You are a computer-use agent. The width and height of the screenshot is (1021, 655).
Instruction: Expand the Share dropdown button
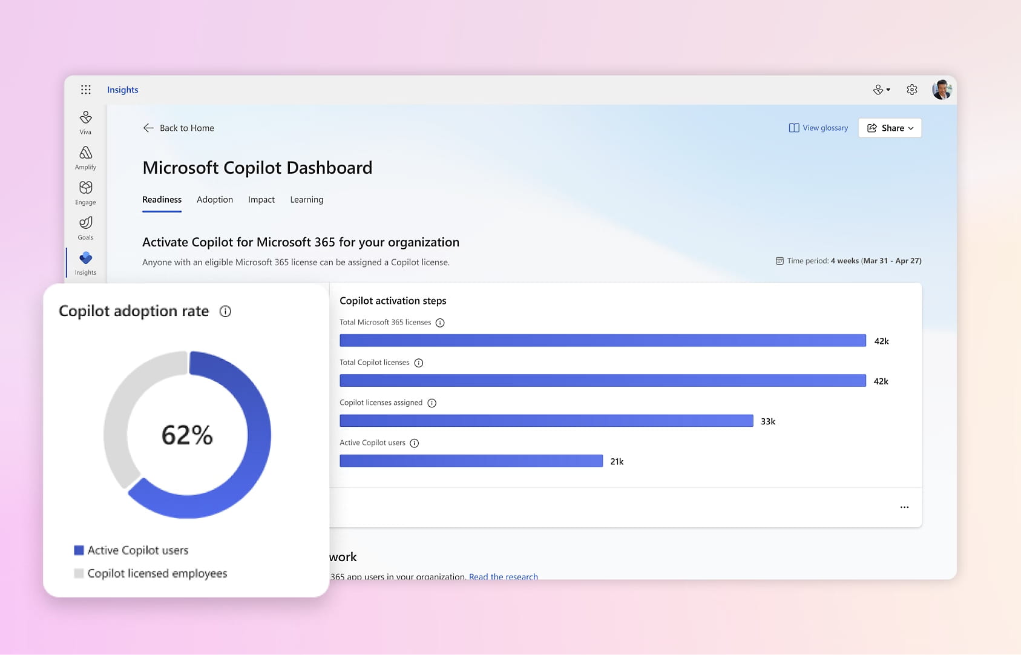click(890, 128)
